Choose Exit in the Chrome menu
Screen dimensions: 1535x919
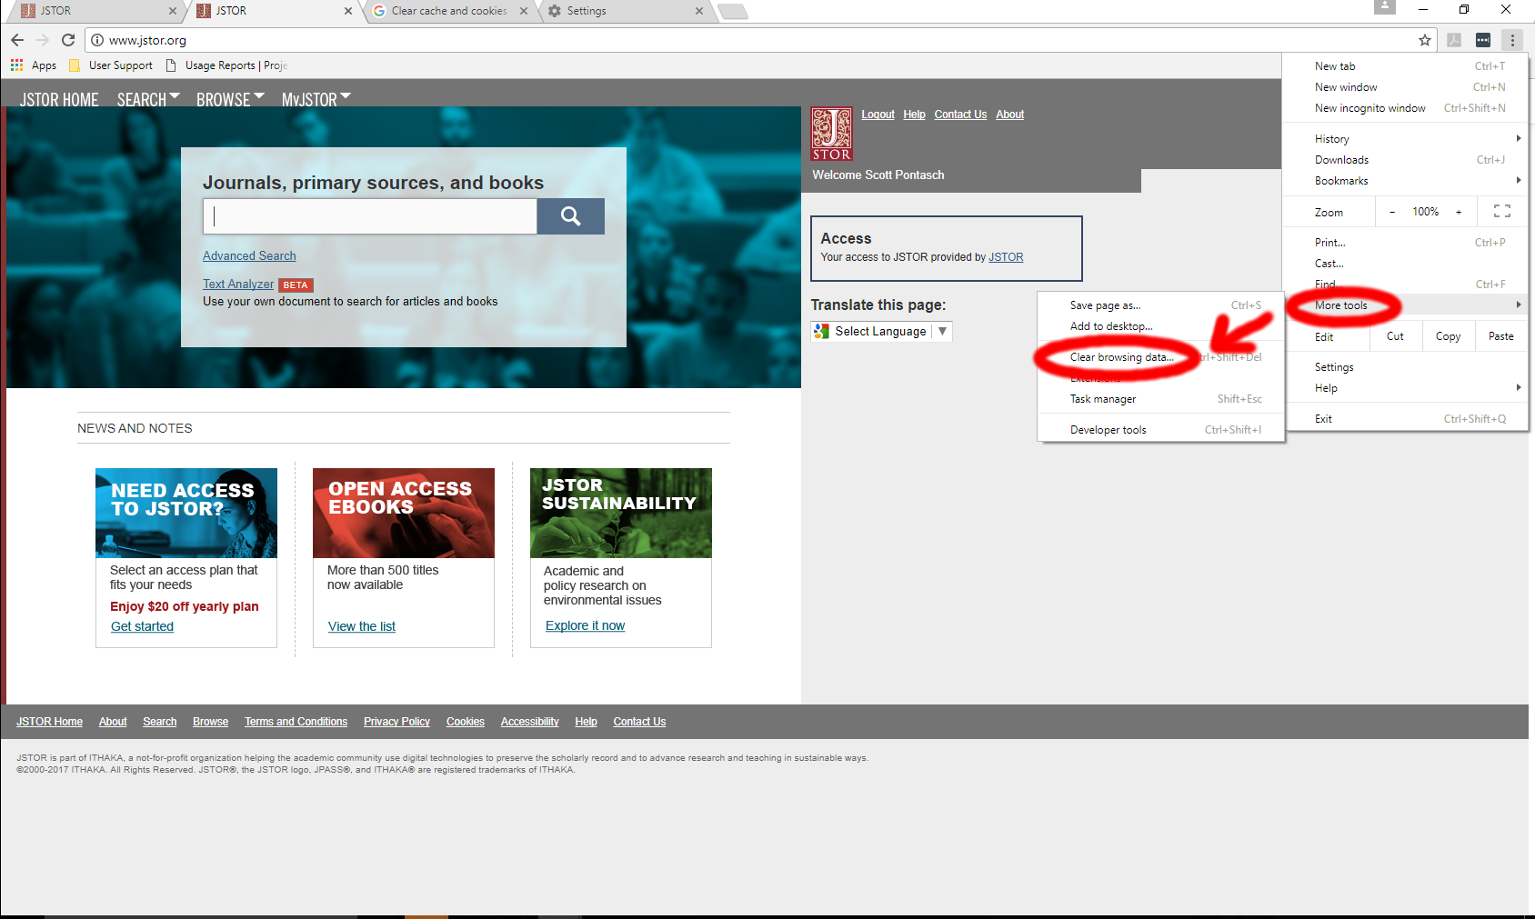[1406, 419]
